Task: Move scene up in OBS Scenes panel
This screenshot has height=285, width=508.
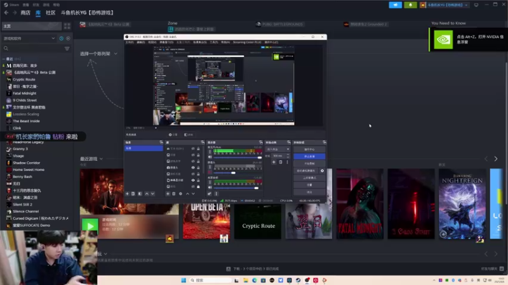Action: click(147, 194)
